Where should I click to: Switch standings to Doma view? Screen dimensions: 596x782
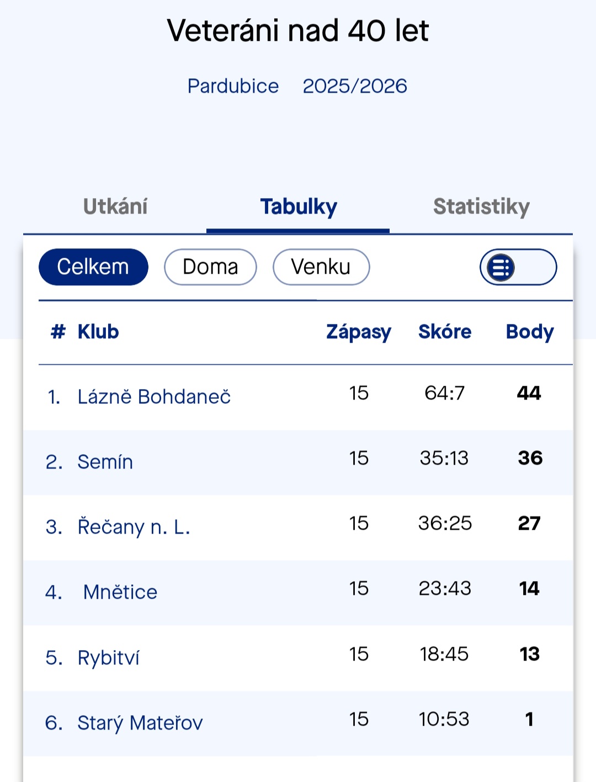coord(210,267)
